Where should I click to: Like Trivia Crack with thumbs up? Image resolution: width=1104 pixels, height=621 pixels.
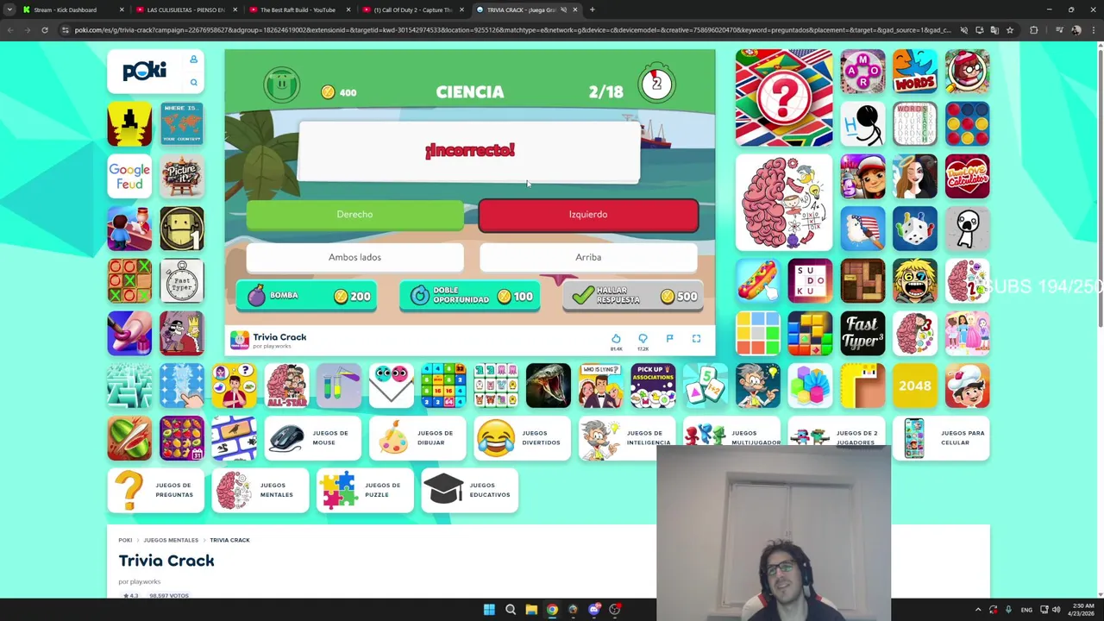coord(616,339)
